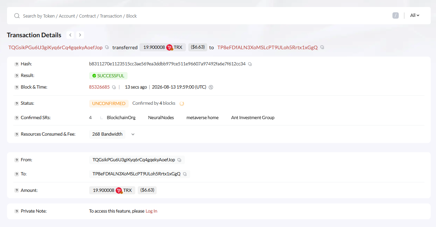Click TRX token logo in header summary
Screen dimensions: 436x227
pos(170,47)
